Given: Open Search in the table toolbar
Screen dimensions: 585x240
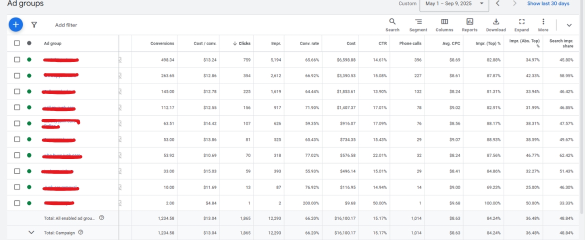Looking at the screenshot, I should pyautogui.click(x=392, y=24).
